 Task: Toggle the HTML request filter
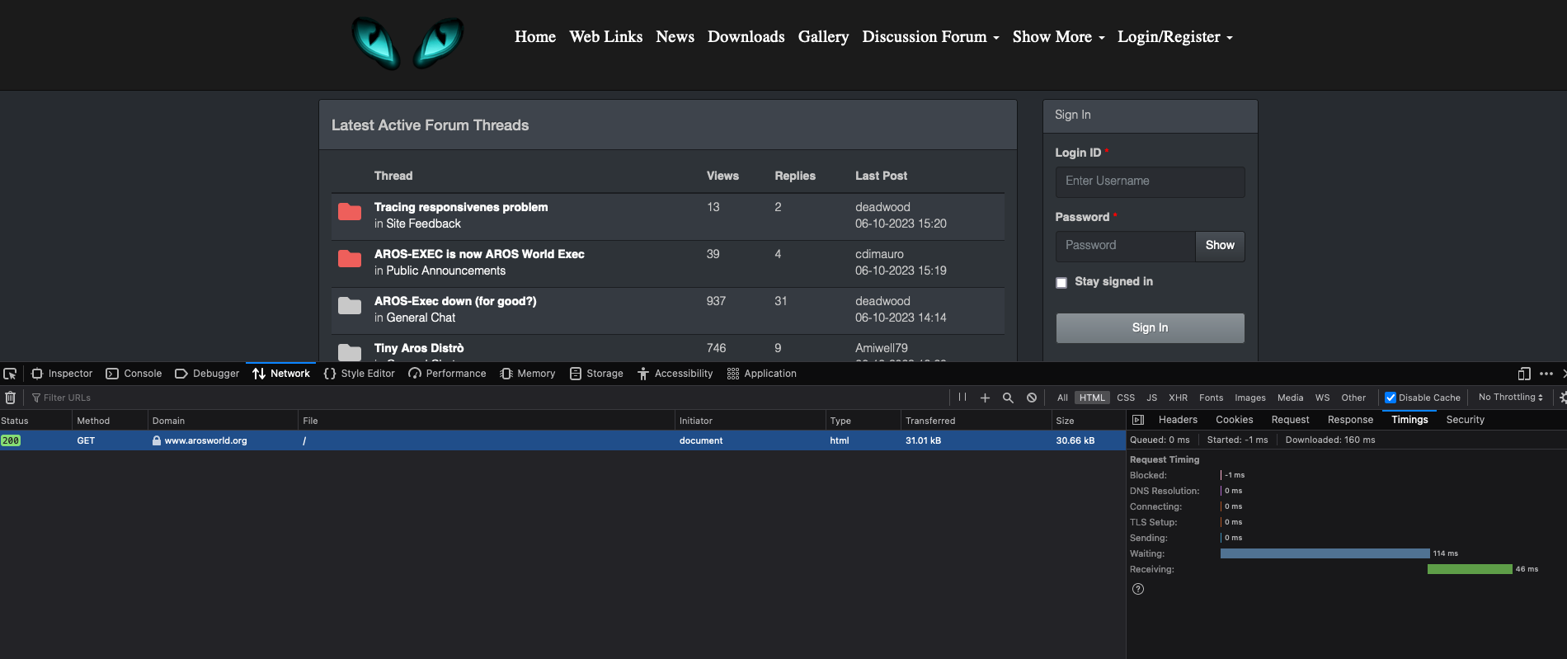[1092, 398]
